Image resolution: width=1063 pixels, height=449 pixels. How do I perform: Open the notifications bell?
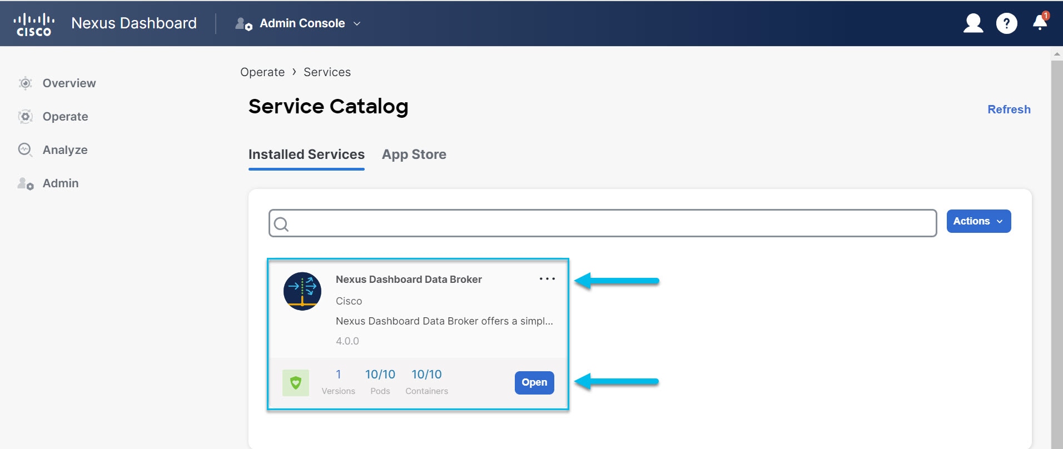(1040, 22)
